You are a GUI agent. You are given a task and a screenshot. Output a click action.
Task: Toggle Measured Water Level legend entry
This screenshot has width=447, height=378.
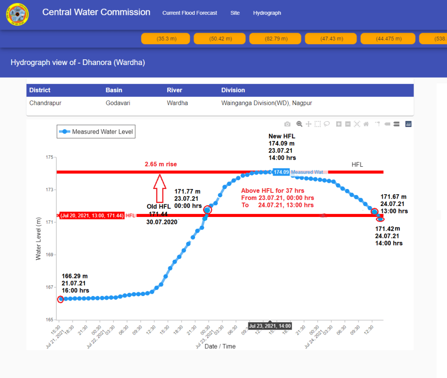(x=96, y=131)
